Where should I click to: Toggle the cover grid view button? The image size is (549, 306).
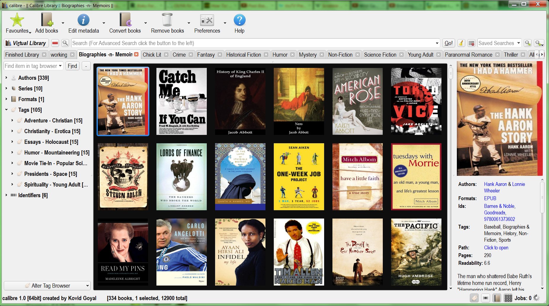[x=508, y=298]
